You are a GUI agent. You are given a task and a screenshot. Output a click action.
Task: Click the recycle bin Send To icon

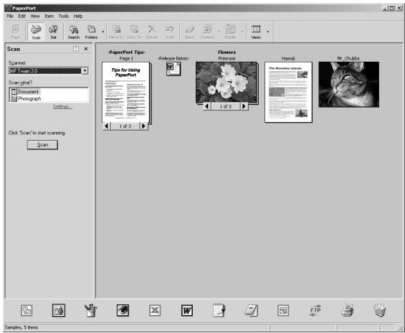pos(379,310)
